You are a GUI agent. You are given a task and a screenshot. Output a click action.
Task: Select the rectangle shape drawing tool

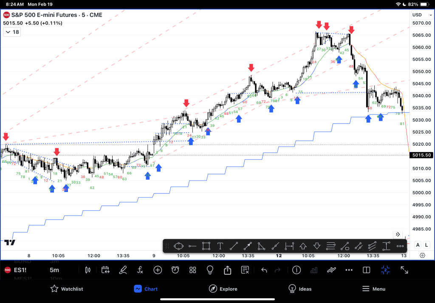point(206,246)
